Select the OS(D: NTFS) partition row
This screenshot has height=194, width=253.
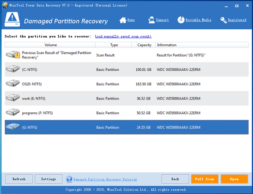click(x=127, y=84)
